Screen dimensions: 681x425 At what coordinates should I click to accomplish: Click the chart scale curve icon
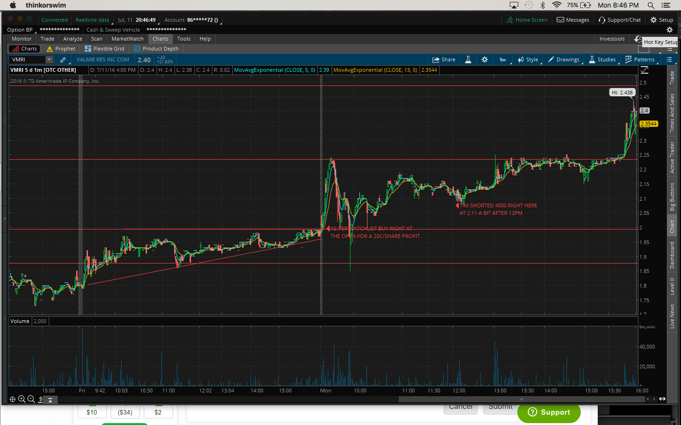645,70
